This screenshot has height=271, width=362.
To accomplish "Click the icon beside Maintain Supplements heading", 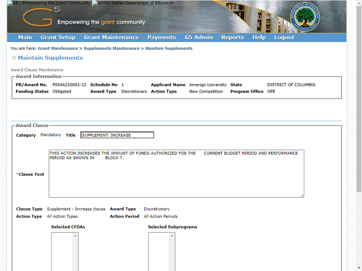I will click(14, 58).
